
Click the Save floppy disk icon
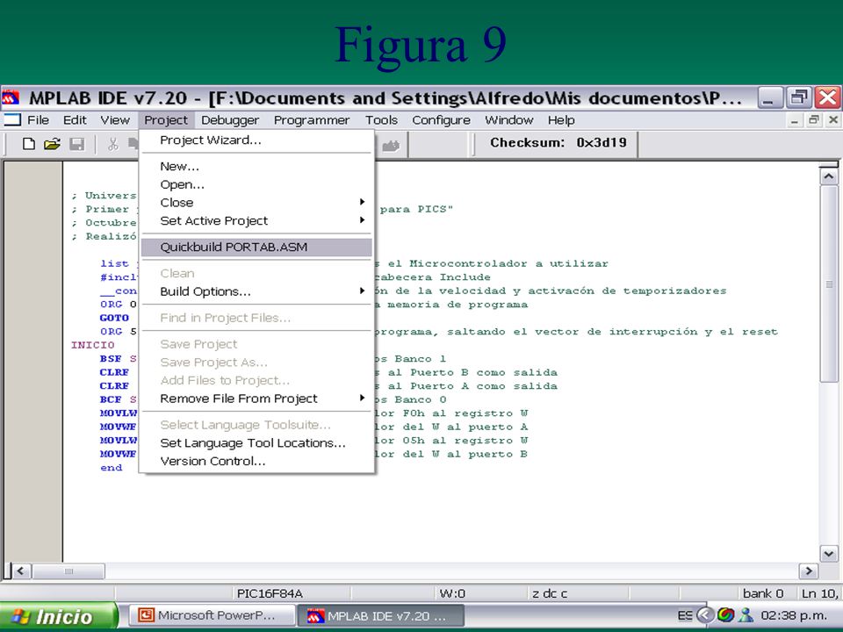tap(77, 144)
